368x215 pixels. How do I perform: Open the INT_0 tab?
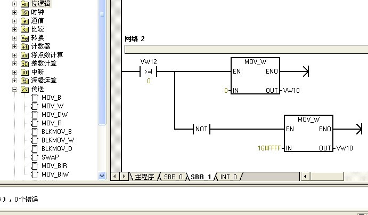(228, 177)
